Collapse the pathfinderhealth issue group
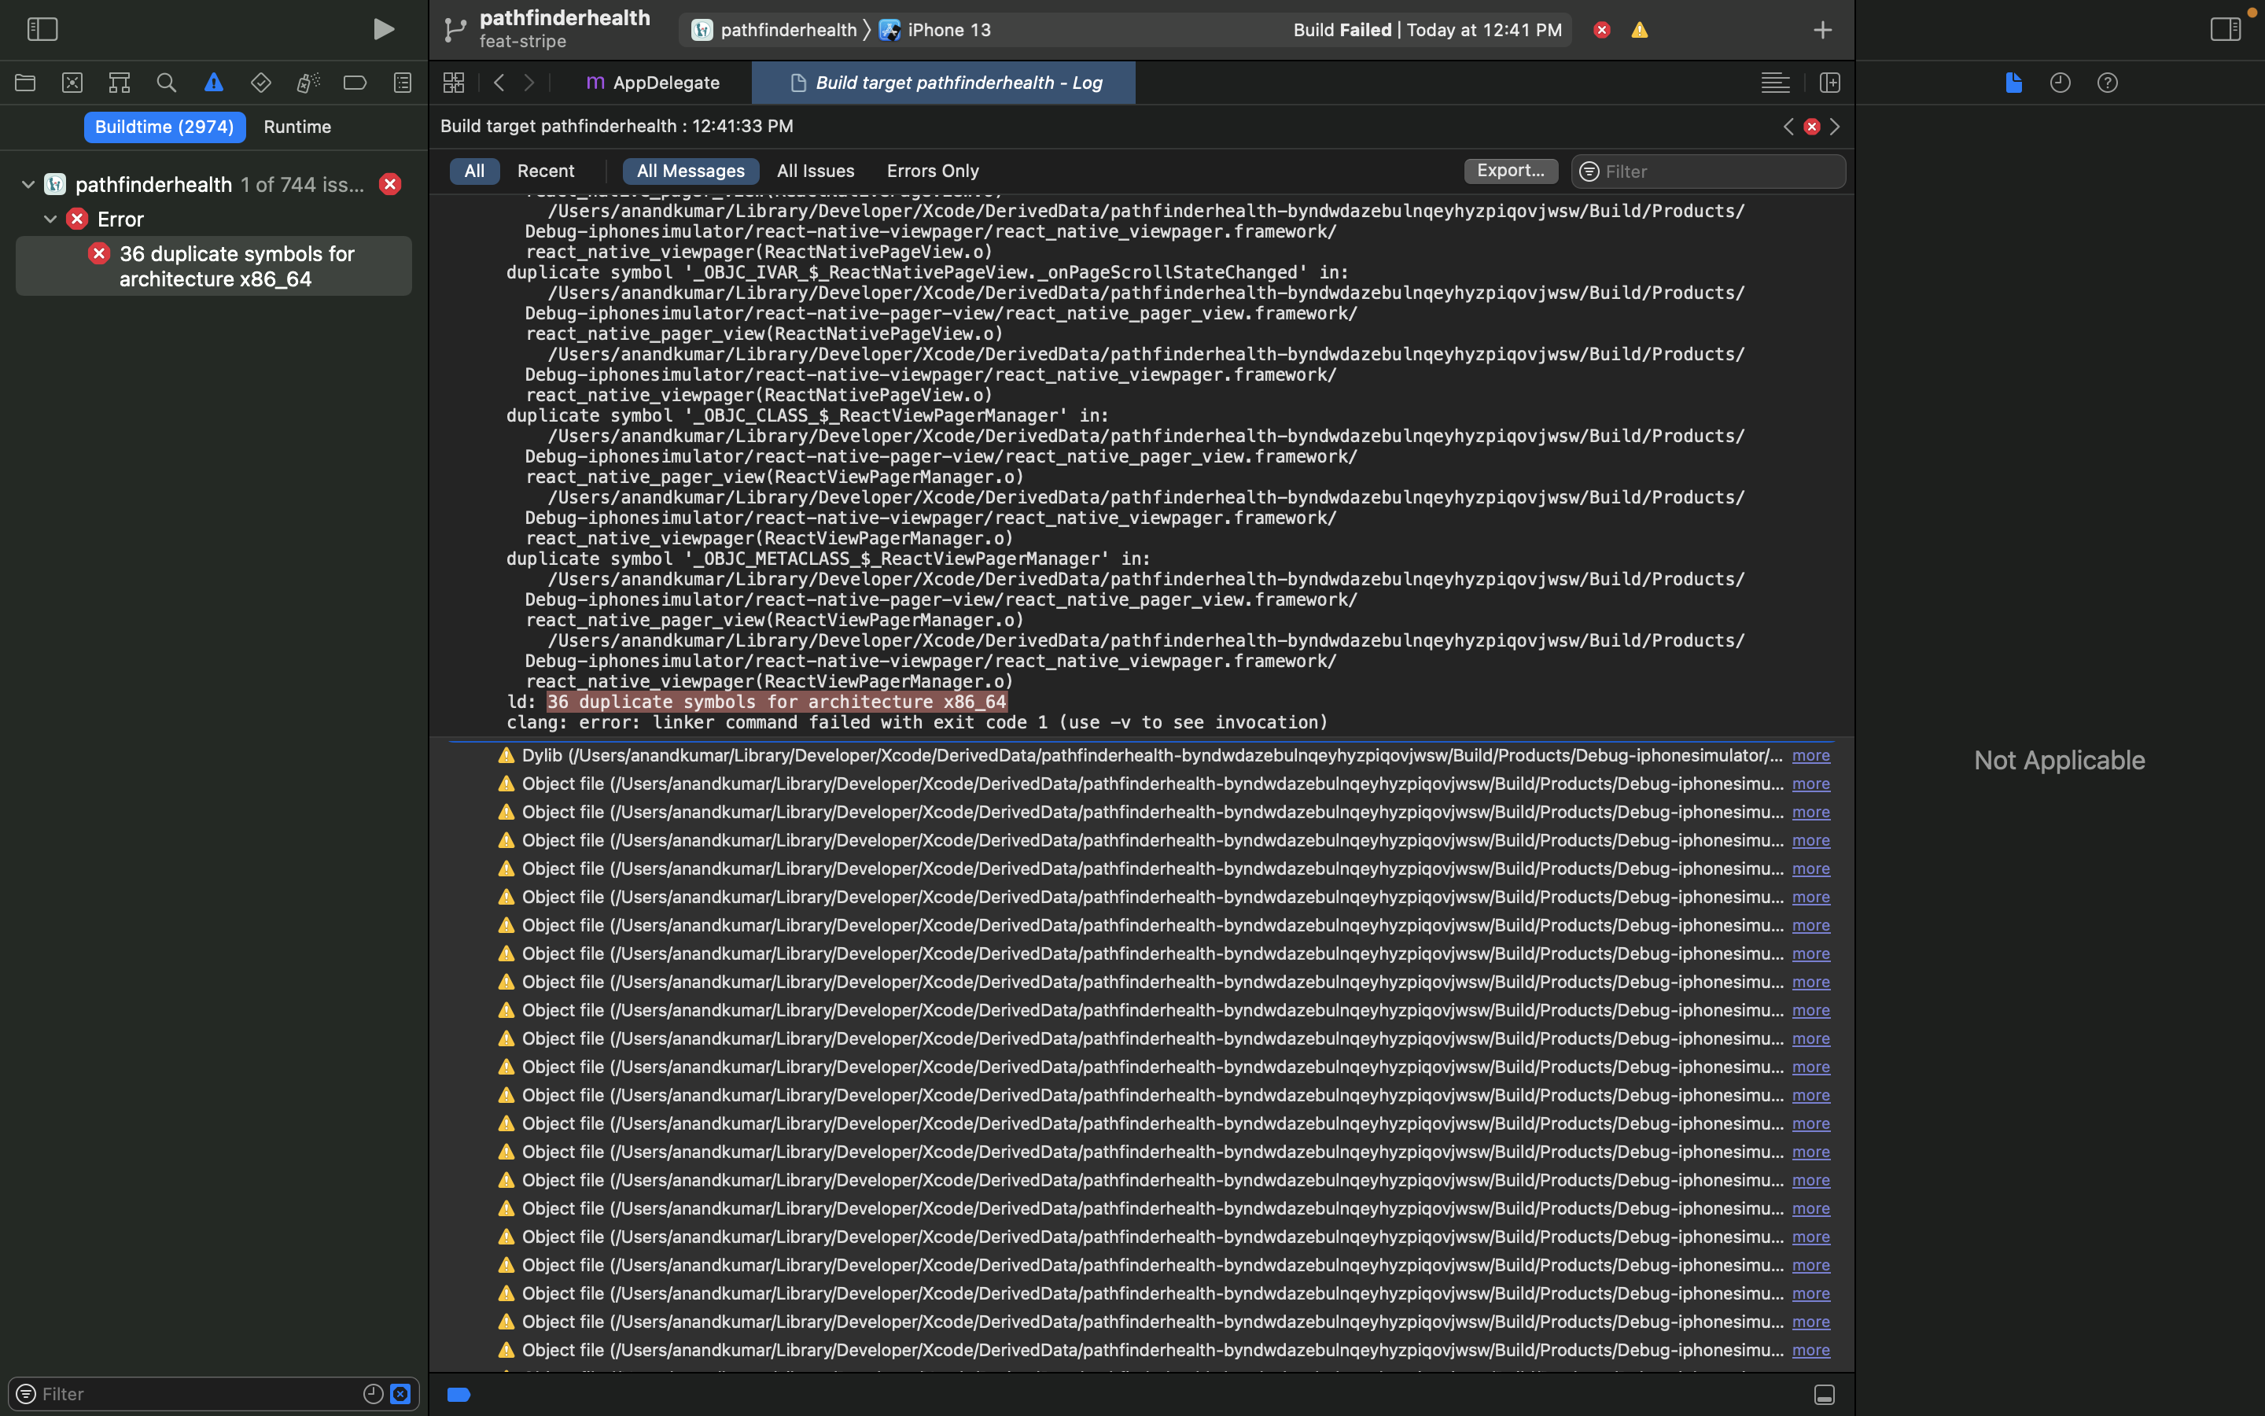The height and width of the screenshot is (1416, 2265). pyautogui.click(x=28, y=185)
